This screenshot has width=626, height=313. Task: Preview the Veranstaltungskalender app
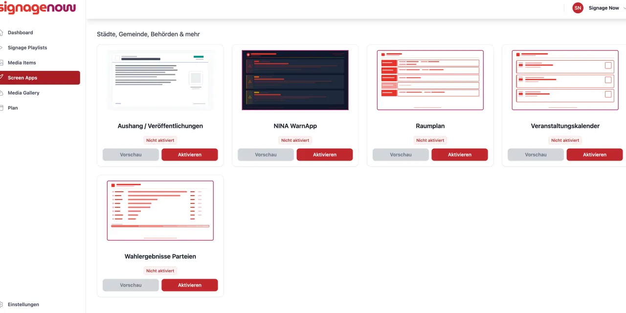pos(536,155)
